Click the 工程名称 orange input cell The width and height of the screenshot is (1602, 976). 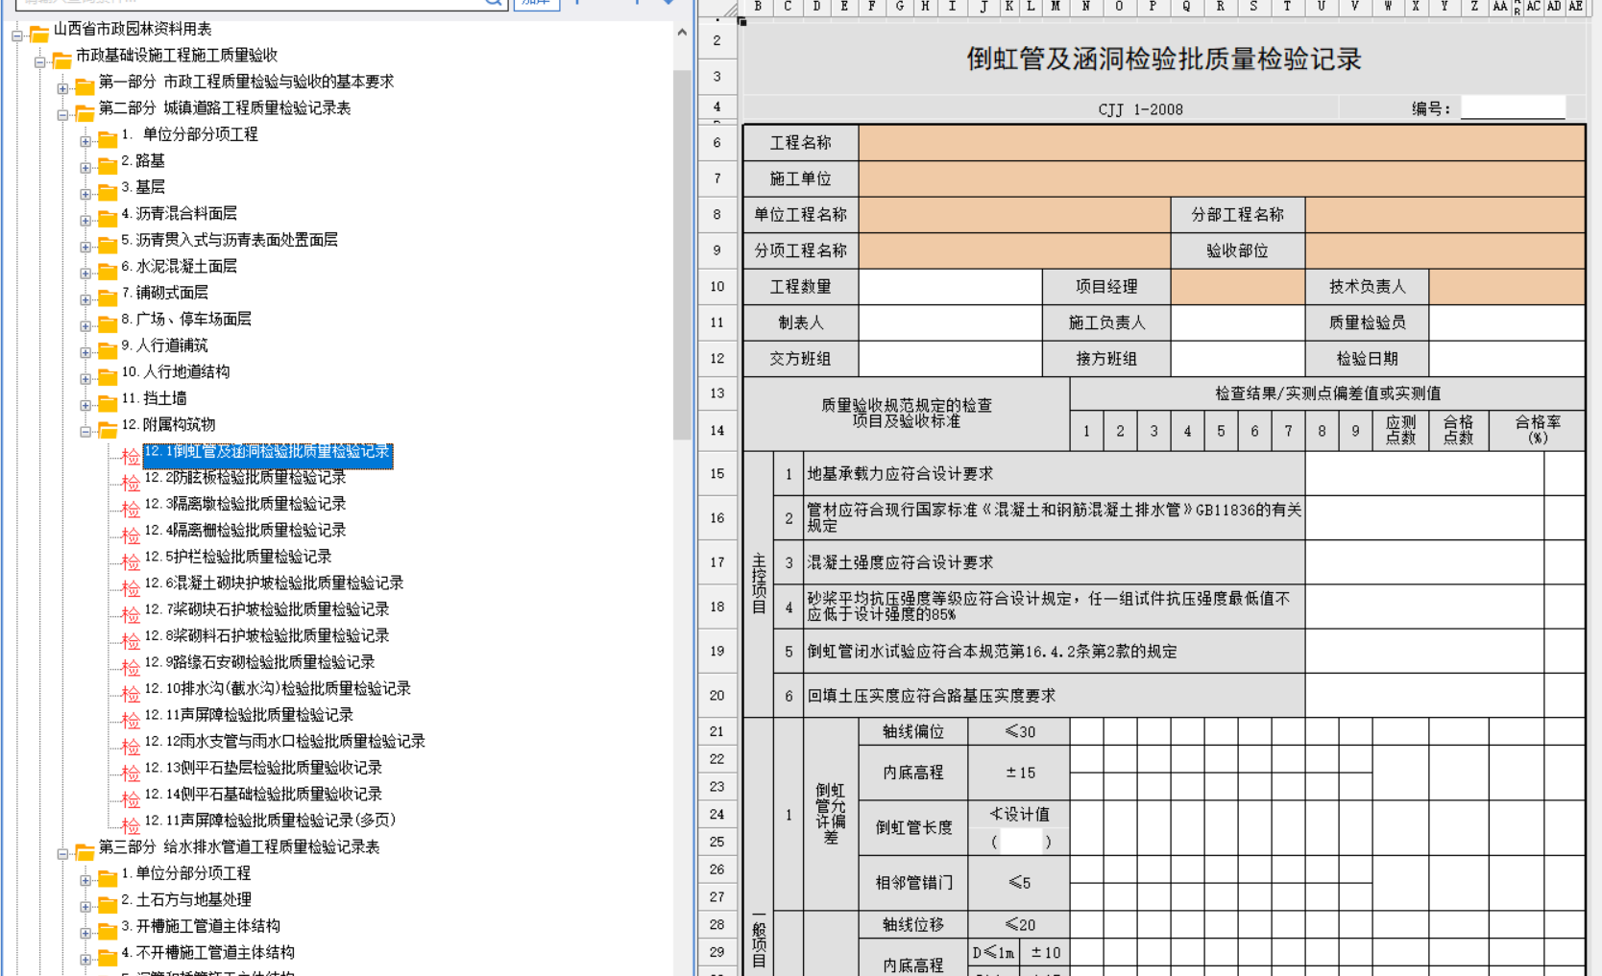tap(1222, 142)
